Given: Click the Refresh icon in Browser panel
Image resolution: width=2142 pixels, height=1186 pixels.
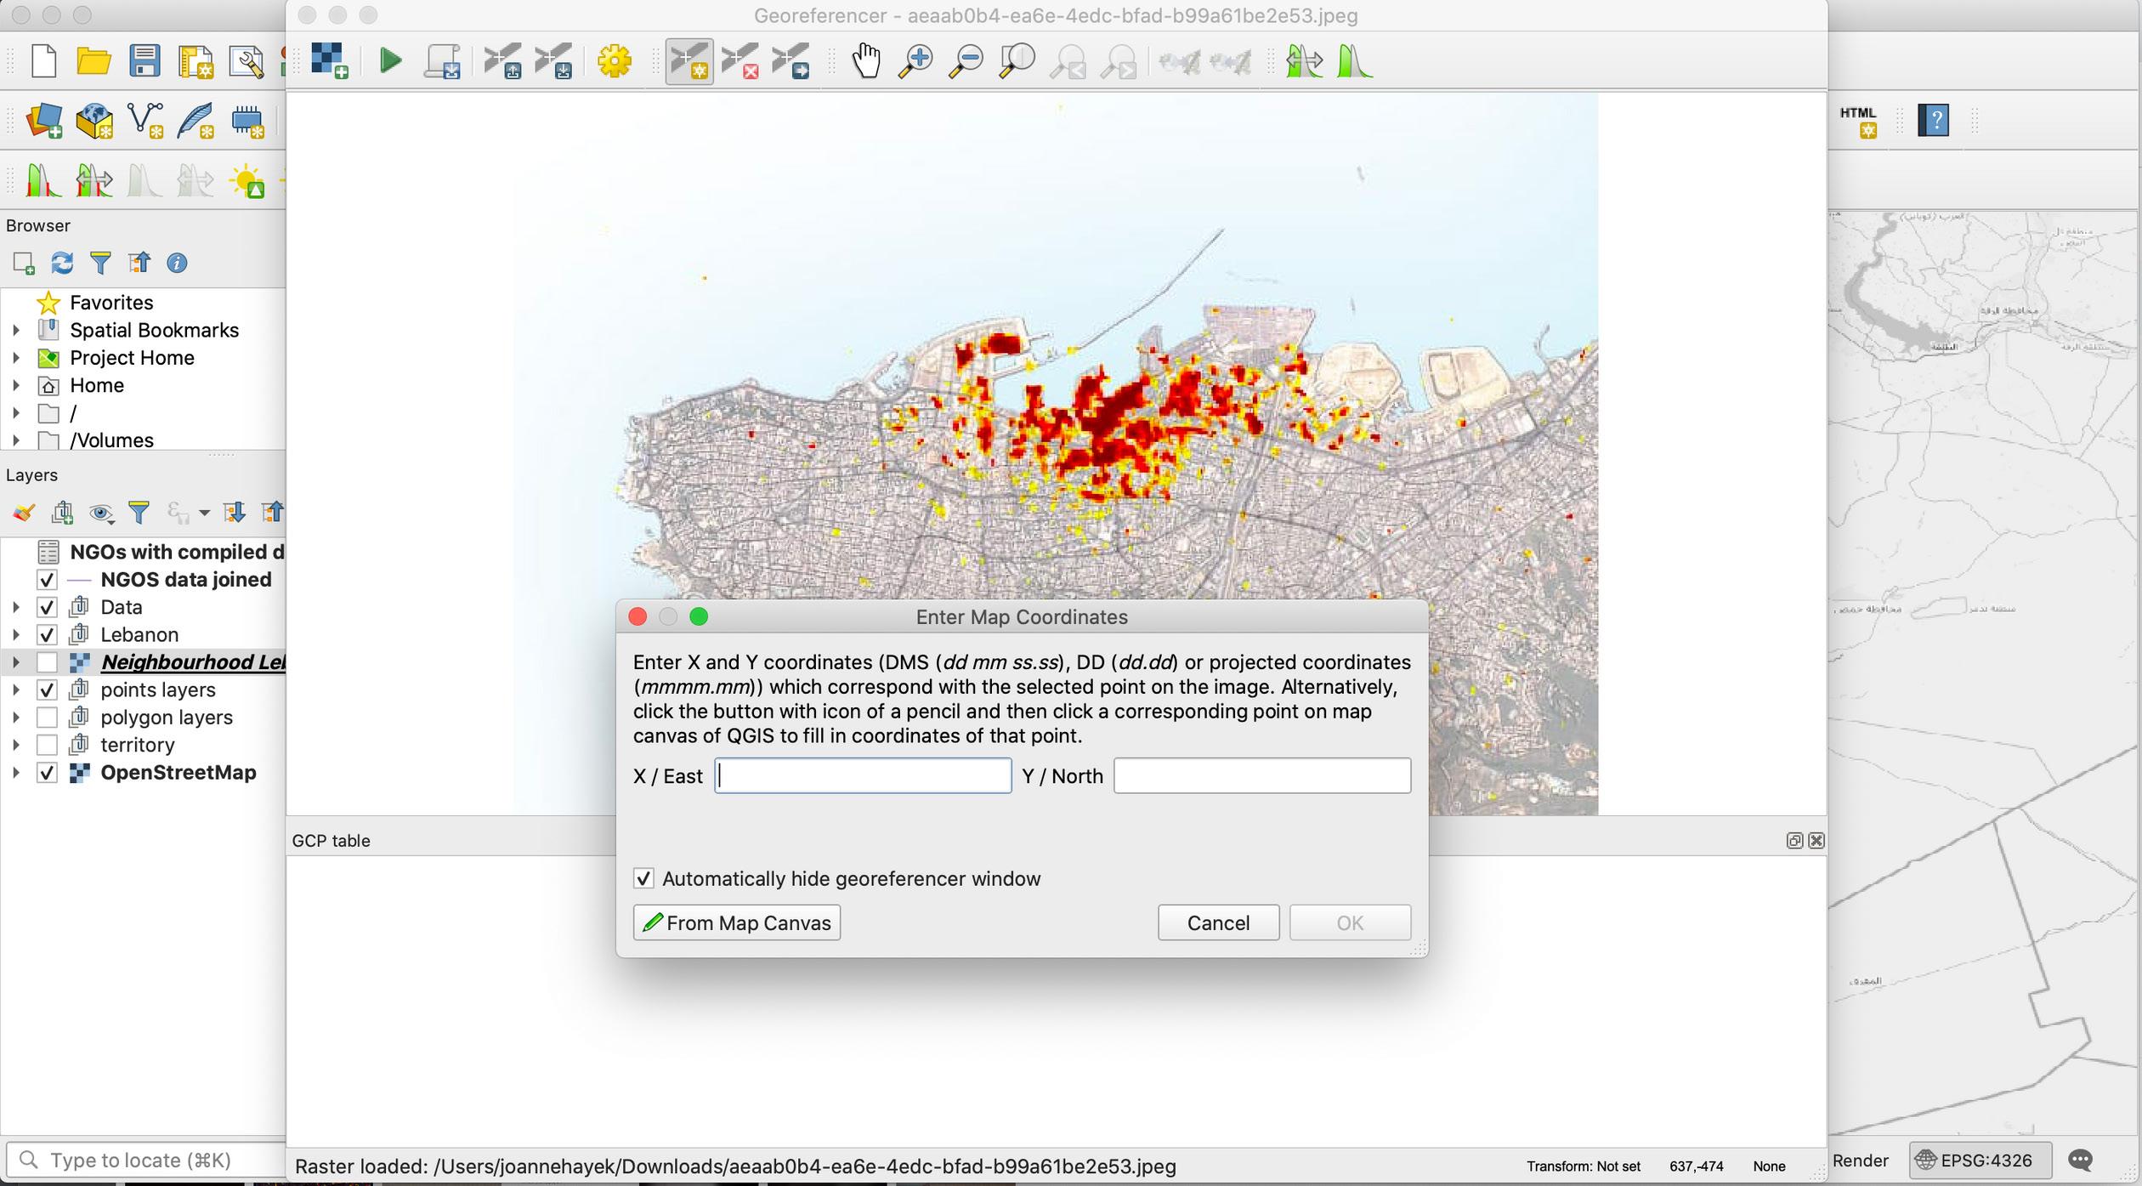Looking at the screenshot, I should tap(62, 263).
